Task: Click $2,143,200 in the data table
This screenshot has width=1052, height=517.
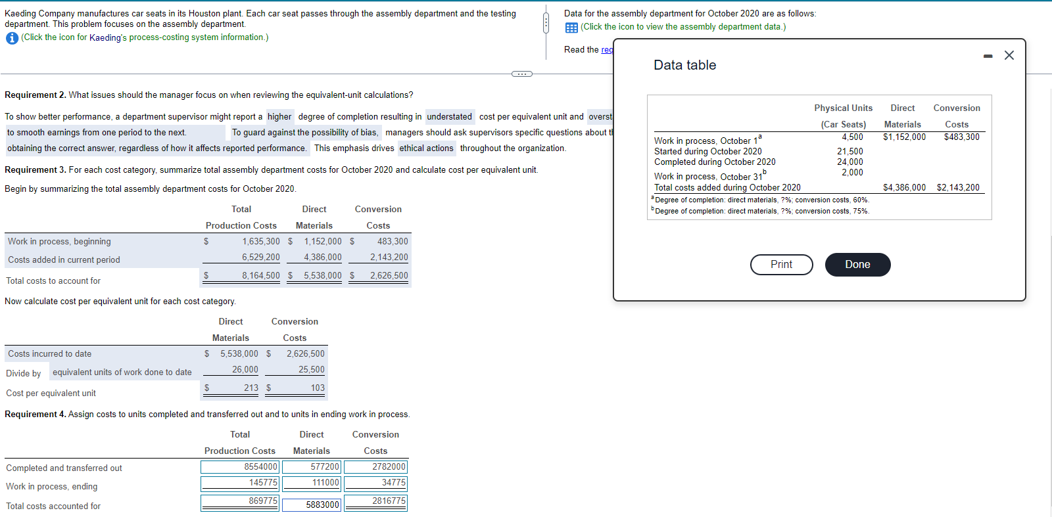Action: [958, 188]
